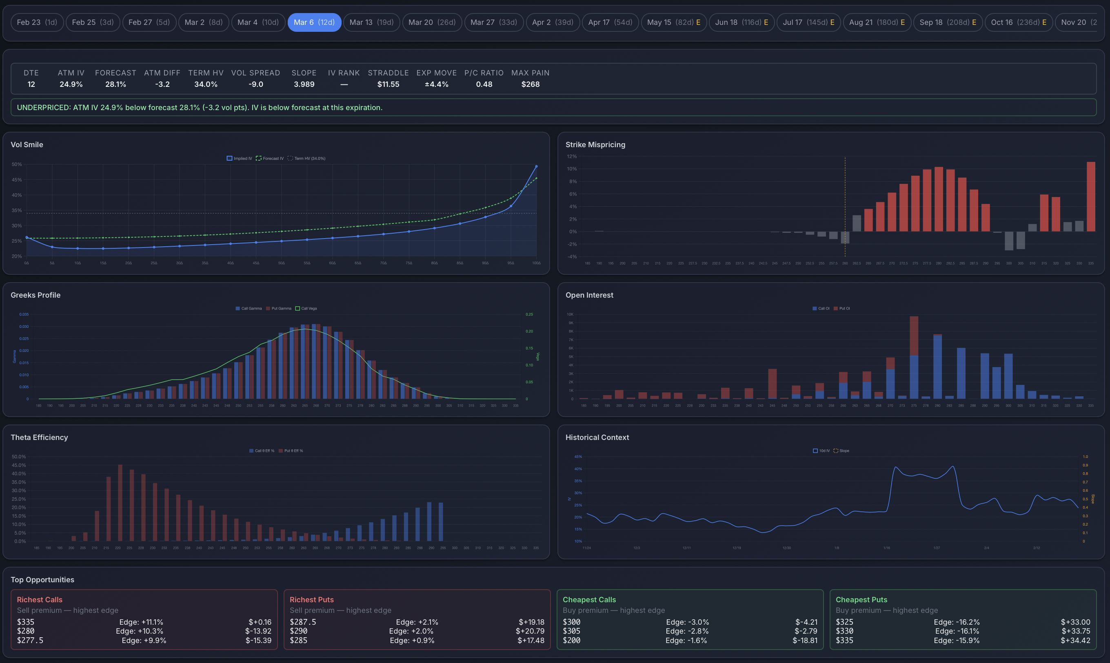Image resolution: width=1110 pixels, height=663 pixels.
Task: Click the $335 strike row under Richest Calls
Action: tap(144, 621)
